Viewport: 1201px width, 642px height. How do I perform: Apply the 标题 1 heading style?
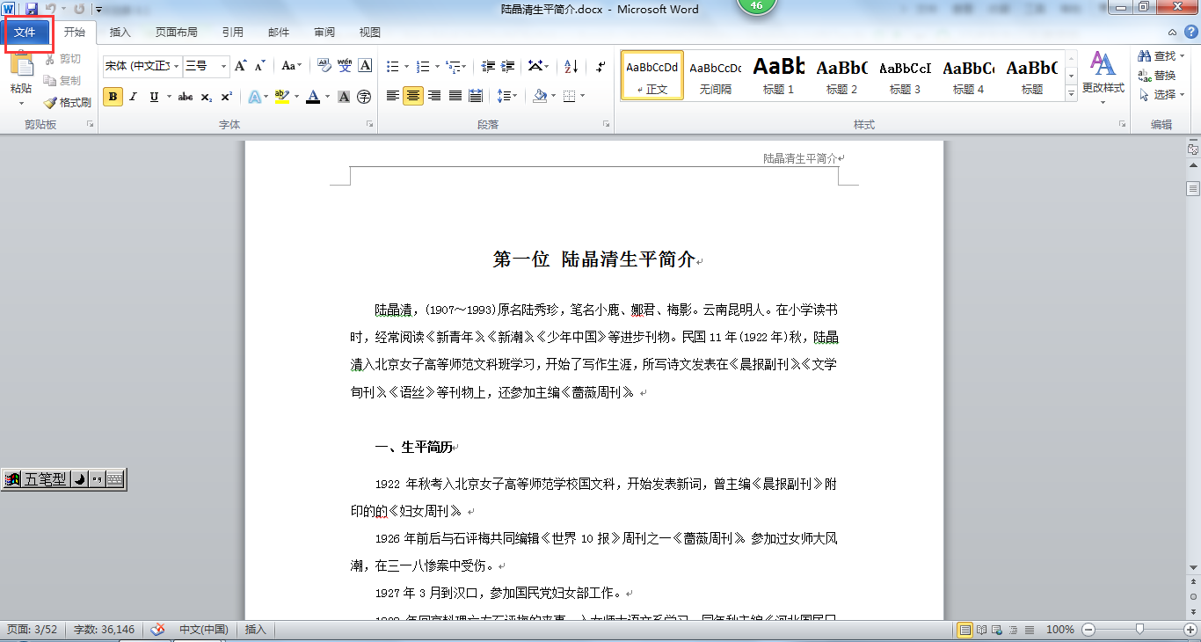point(778,76)
